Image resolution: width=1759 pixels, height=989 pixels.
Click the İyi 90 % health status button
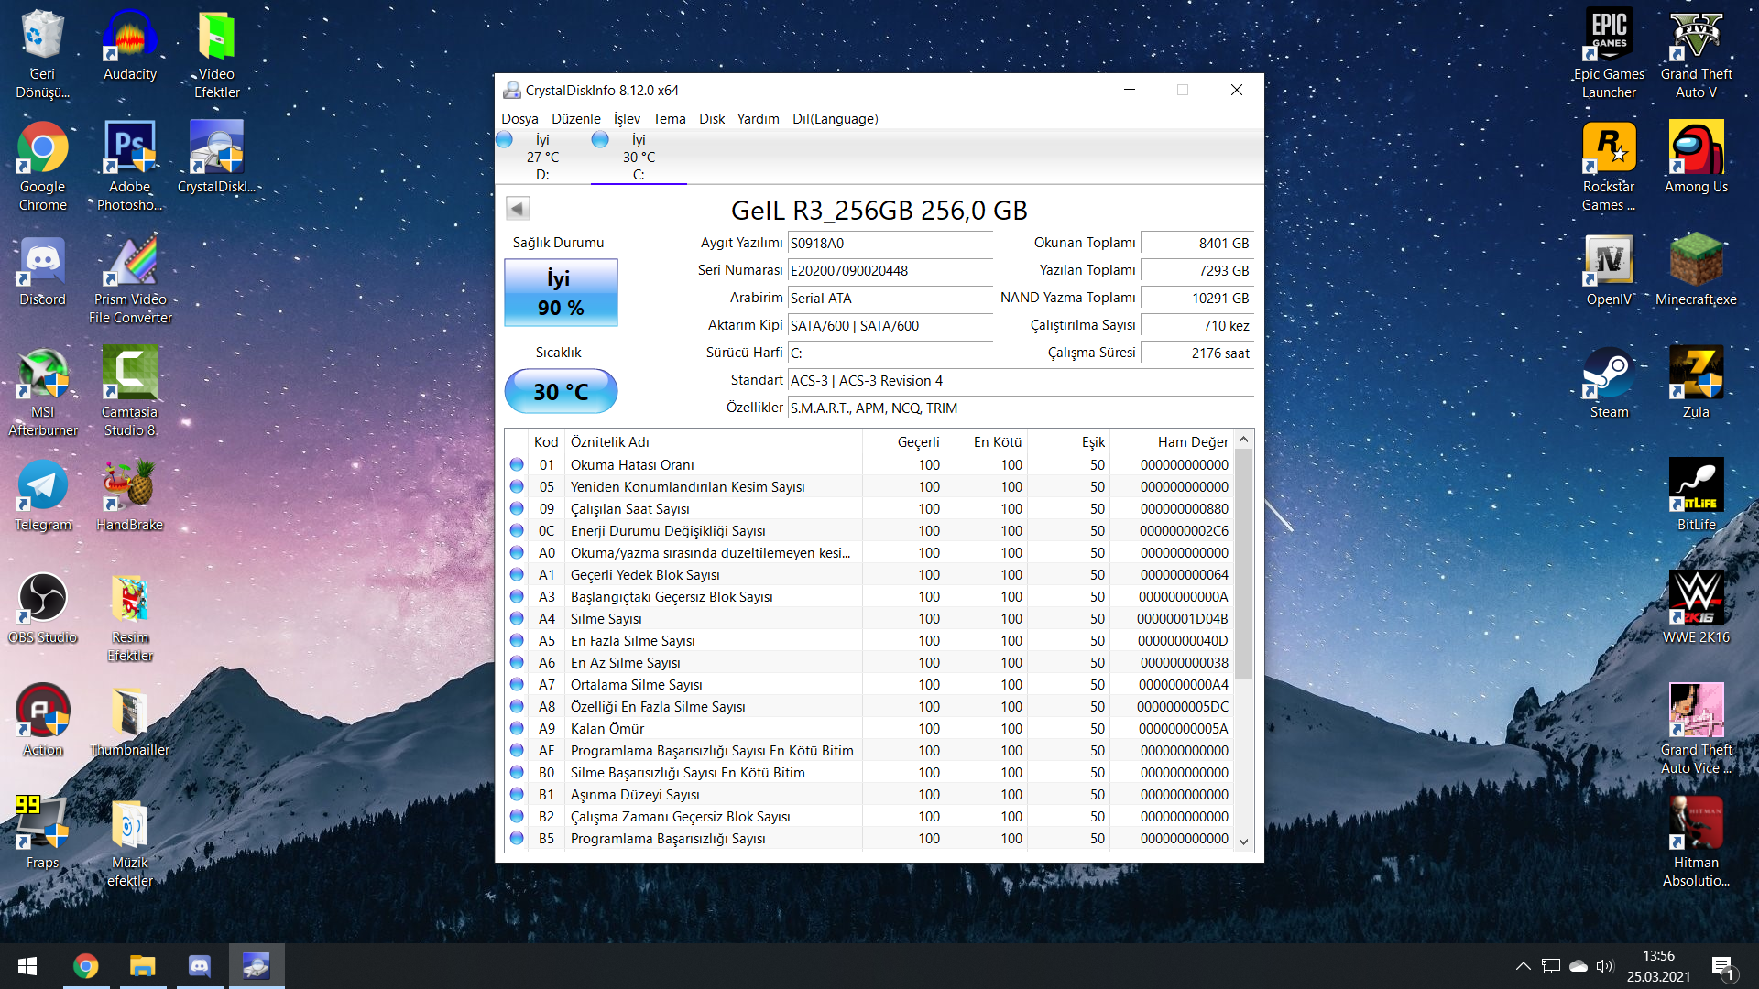click(x=561, y=293)
